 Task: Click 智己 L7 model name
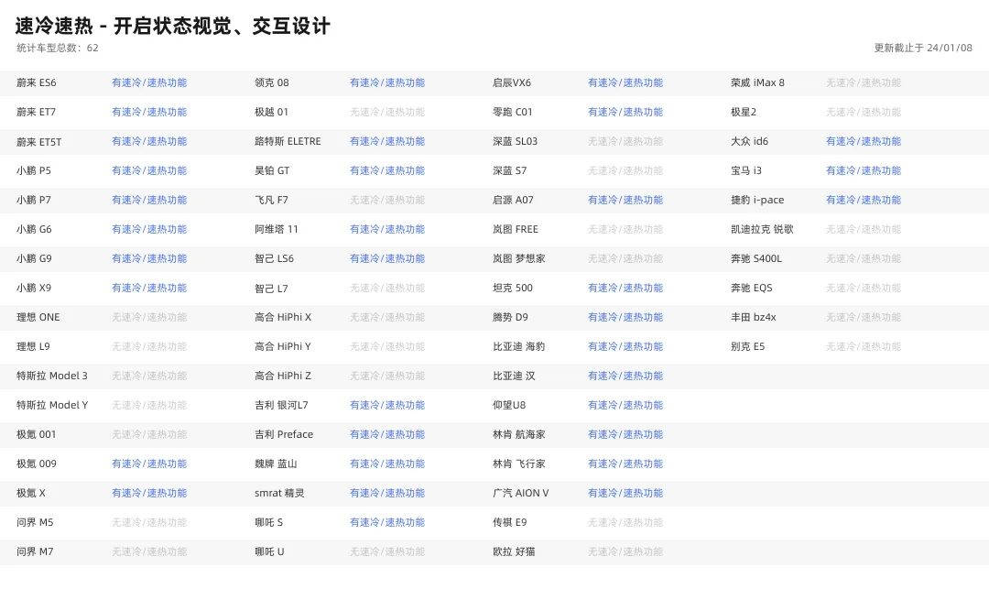tap(271, 289)
